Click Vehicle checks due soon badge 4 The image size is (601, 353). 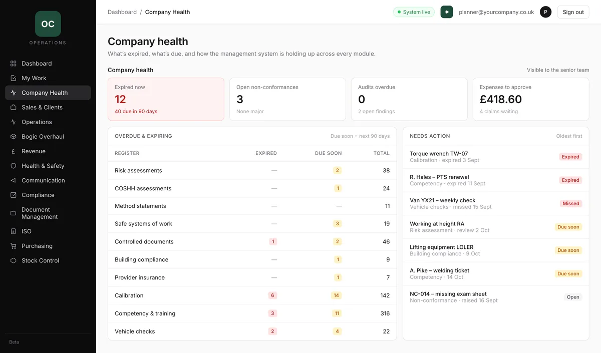[x=338, y=331]
